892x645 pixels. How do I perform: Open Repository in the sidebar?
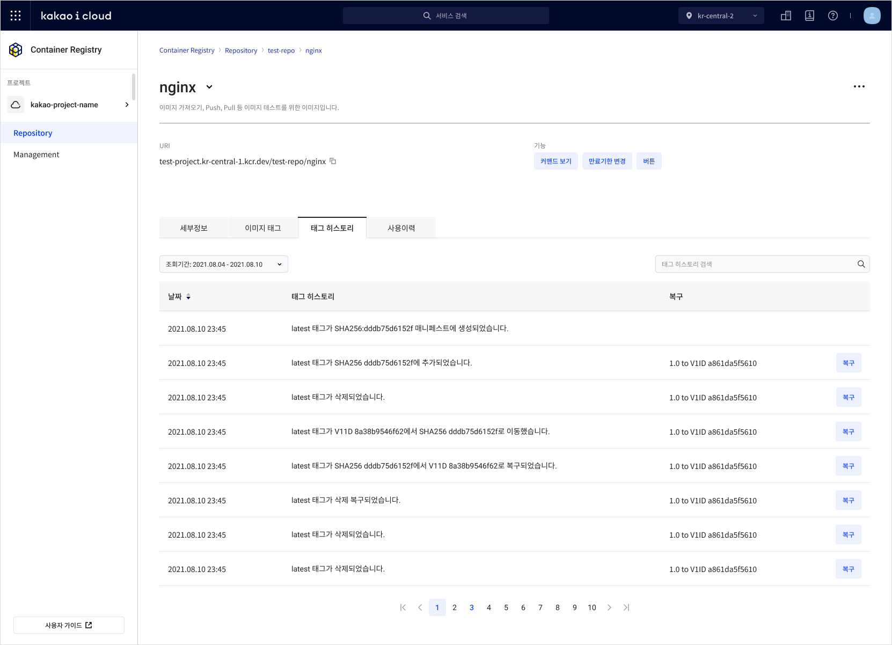pos(69,133)
